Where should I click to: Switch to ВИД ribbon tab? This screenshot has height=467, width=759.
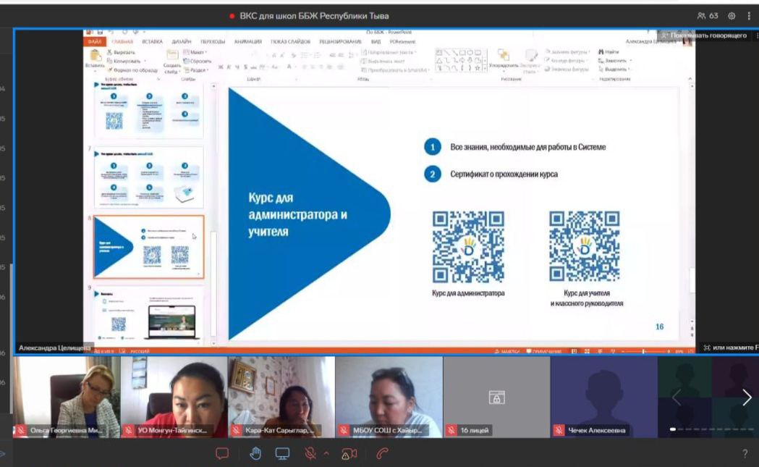(376, 42)
